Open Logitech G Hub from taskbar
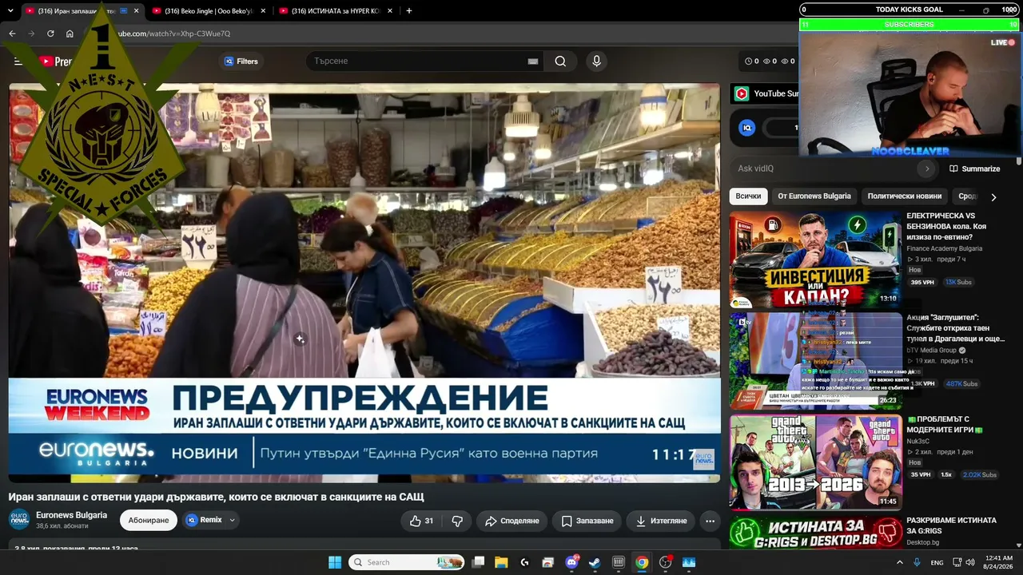 click(525, 562)
